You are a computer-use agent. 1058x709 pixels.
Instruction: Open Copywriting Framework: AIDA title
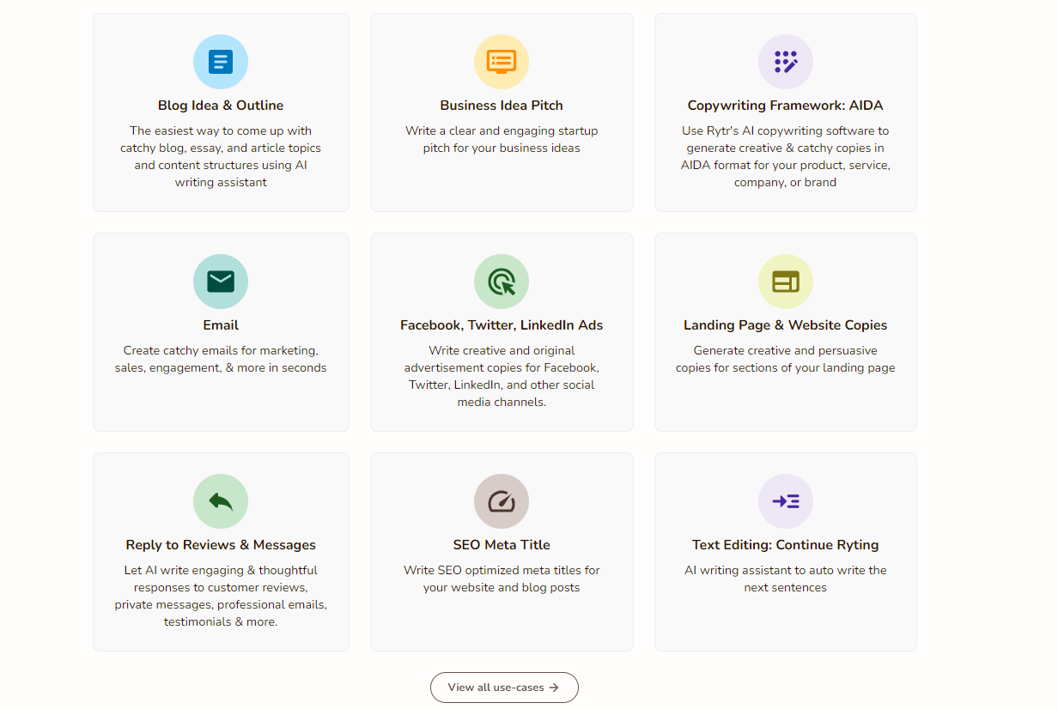coord(786,106)
